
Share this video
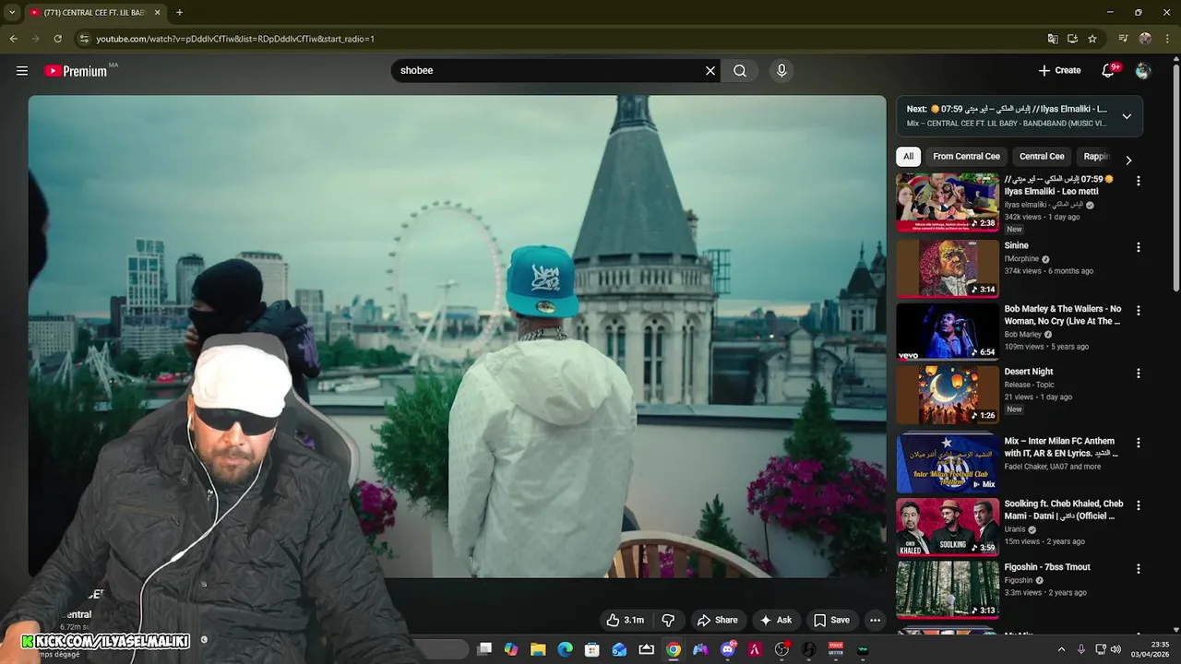(717, 620)
